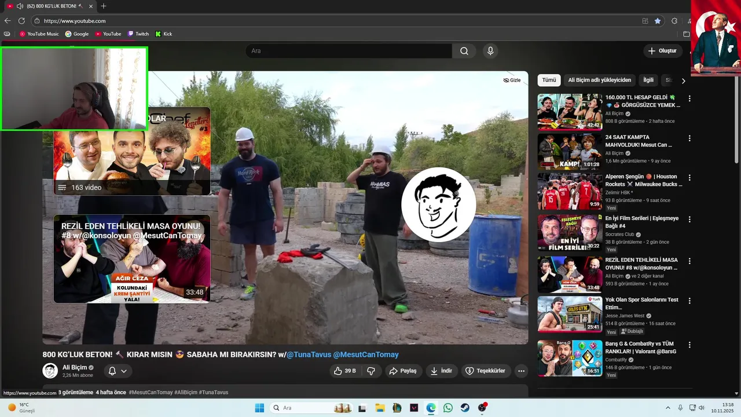
Task: Open more actions (three dots) under the video
Action: click(x=522, y=371)
